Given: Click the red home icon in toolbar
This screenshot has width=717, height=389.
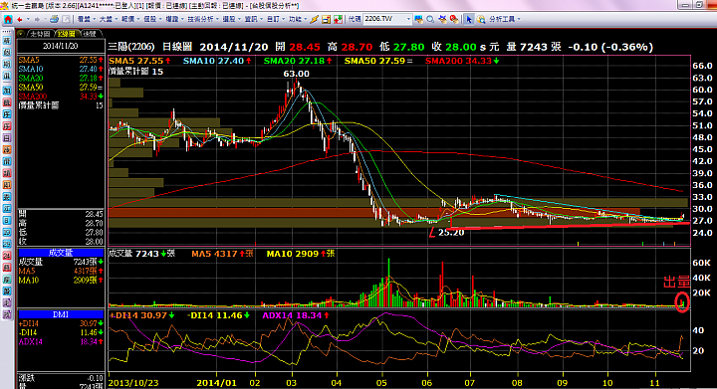Looking at the screenshot, I should point(8,19).
